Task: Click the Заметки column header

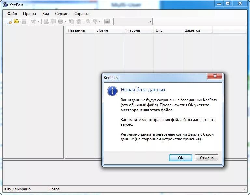Action: 197,30
